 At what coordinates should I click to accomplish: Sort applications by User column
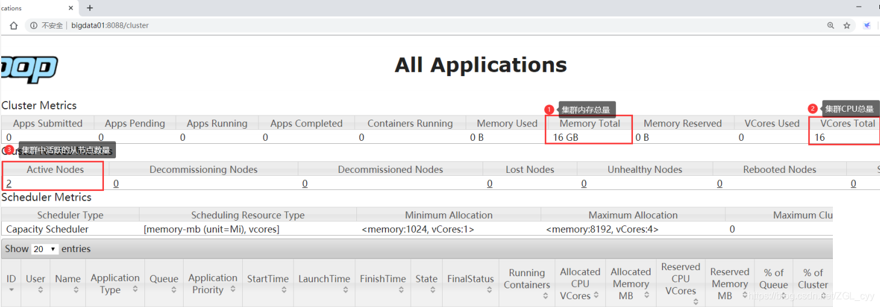click(35, 283)
